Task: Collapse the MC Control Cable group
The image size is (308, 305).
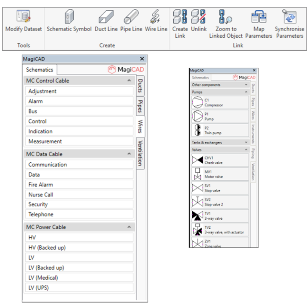Action: (x=129, y=81)
